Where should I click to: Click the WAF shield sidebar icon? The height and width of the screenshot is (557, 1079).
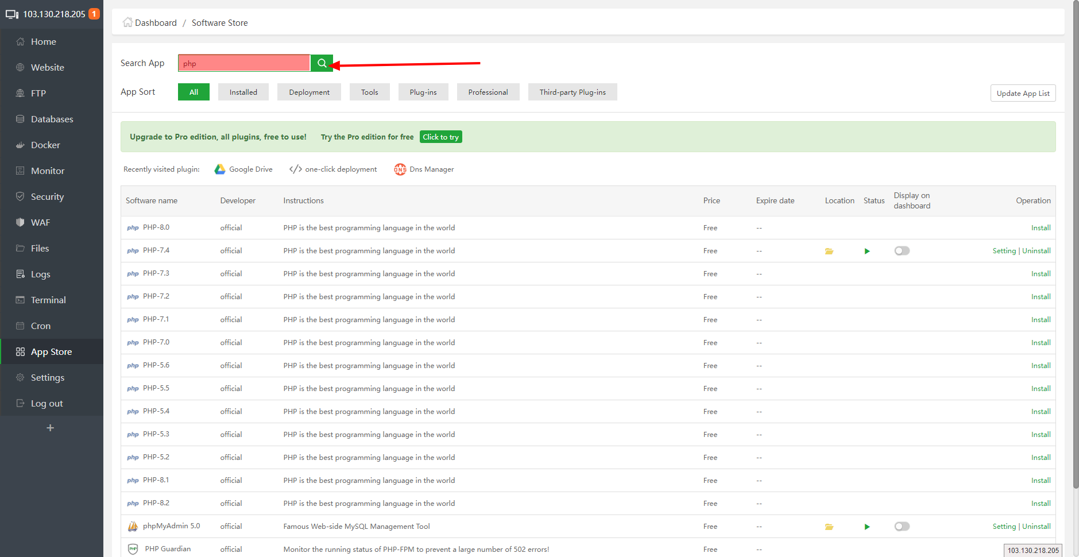click(20, 222)
